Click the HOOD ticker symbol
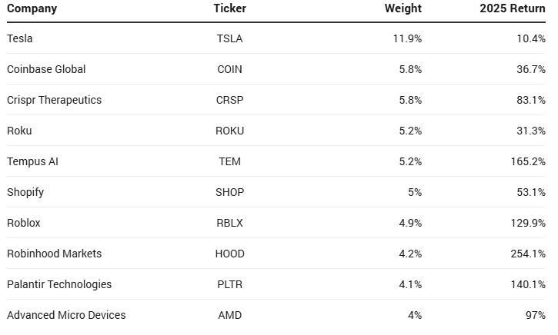 coord(229,254)
